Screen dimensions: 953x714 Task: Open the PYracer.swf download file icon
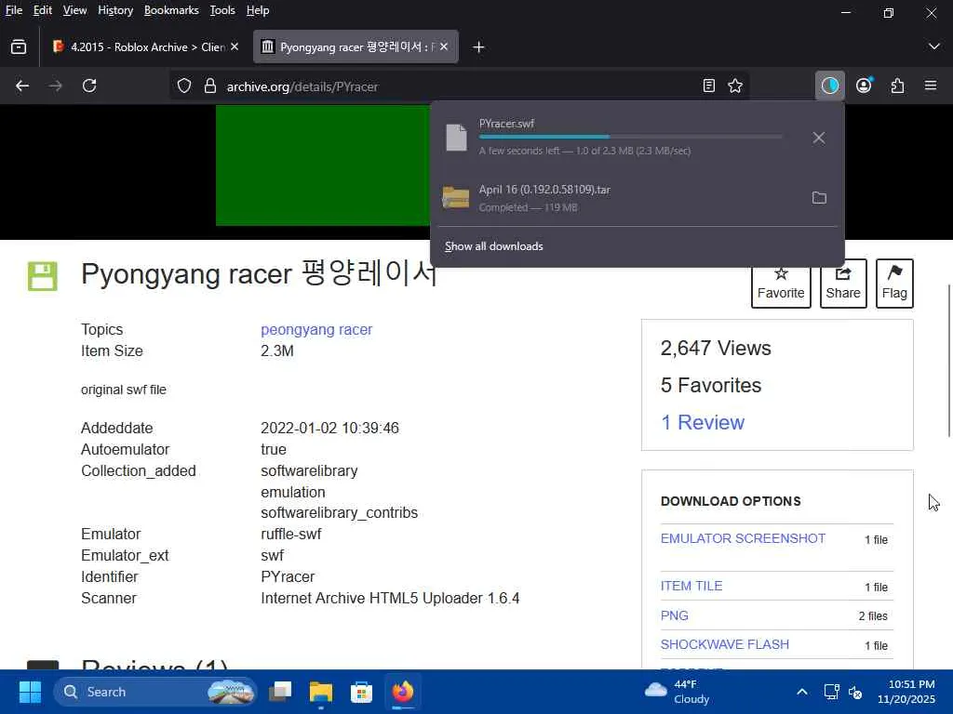[456, 138]
